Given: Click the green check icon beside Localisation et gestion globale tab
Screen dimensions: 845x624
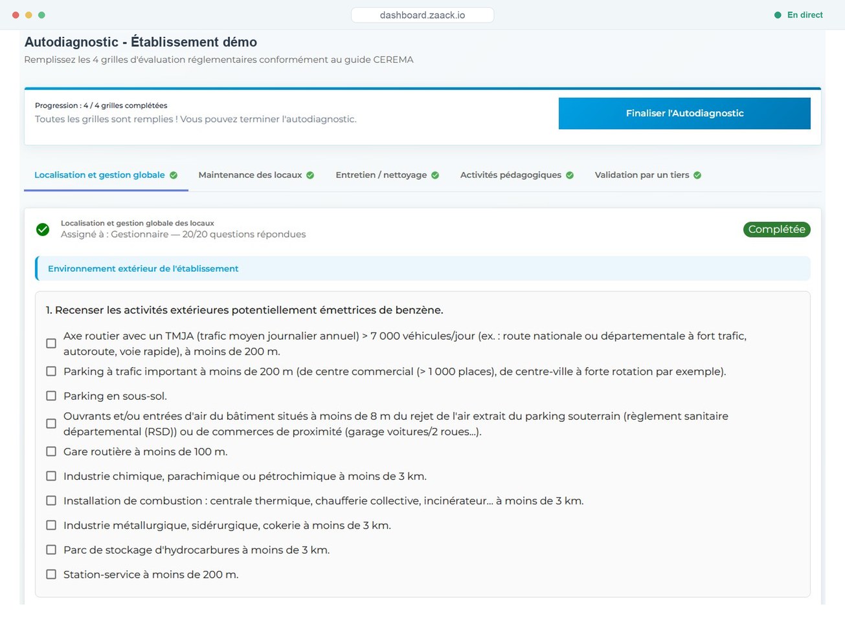Looking at the screenshot, I should pos(174,175).
